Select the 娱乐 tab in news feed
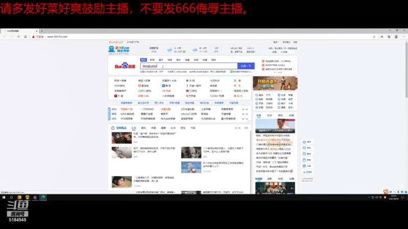The height and width of the screenshot is (229, 408). pyautogui.click(x=143, y=128)
